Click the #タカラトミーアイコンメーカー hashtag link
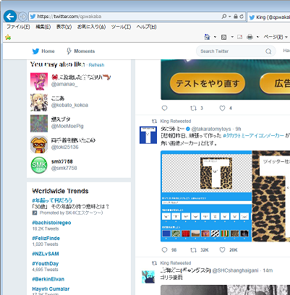This screenshot has height=295, width=290. 254,136
